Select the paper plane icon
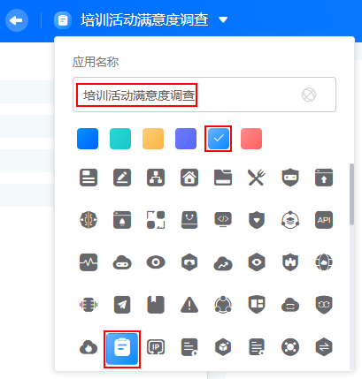Viewport: 362px width, 379px height. point(122,305)
